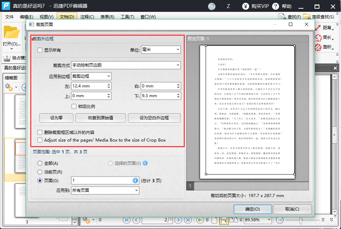This screenshot has height=229, width=341.
Task: Confirm cropping with the 确定(O) button
Action: (252, 209)
